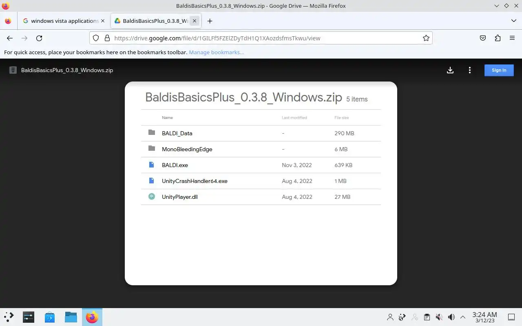Click the Sign in button
The image size is (522, 326).
pyautogui.click(x=499, y=70)
